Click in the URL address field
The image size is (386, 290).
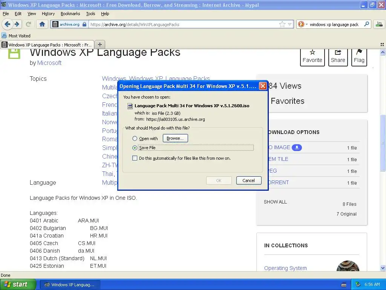tap(184, 24)
